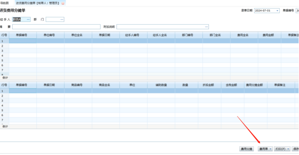Switch to the 导航图 tab
The image size is (299, 155).
coord(4,3)
